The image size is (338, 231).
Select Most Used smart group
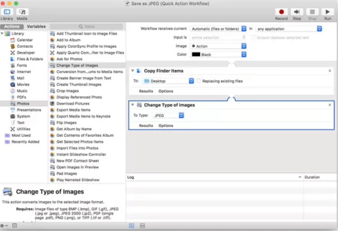click(21, 135)
